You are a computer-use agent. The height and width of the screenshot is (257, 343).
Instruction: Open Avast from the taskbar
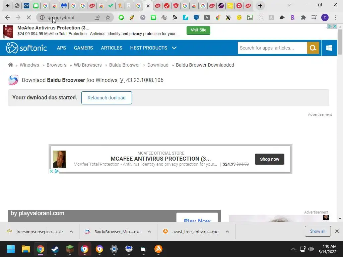(x=158, y=249)
